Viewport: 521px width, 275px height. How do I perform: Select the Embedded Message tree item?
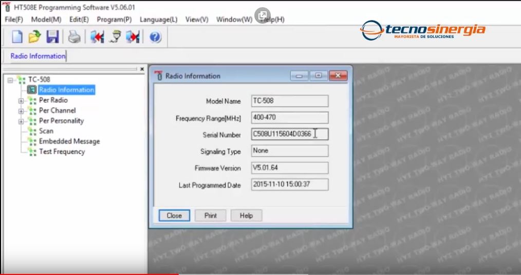coord(69,141)
